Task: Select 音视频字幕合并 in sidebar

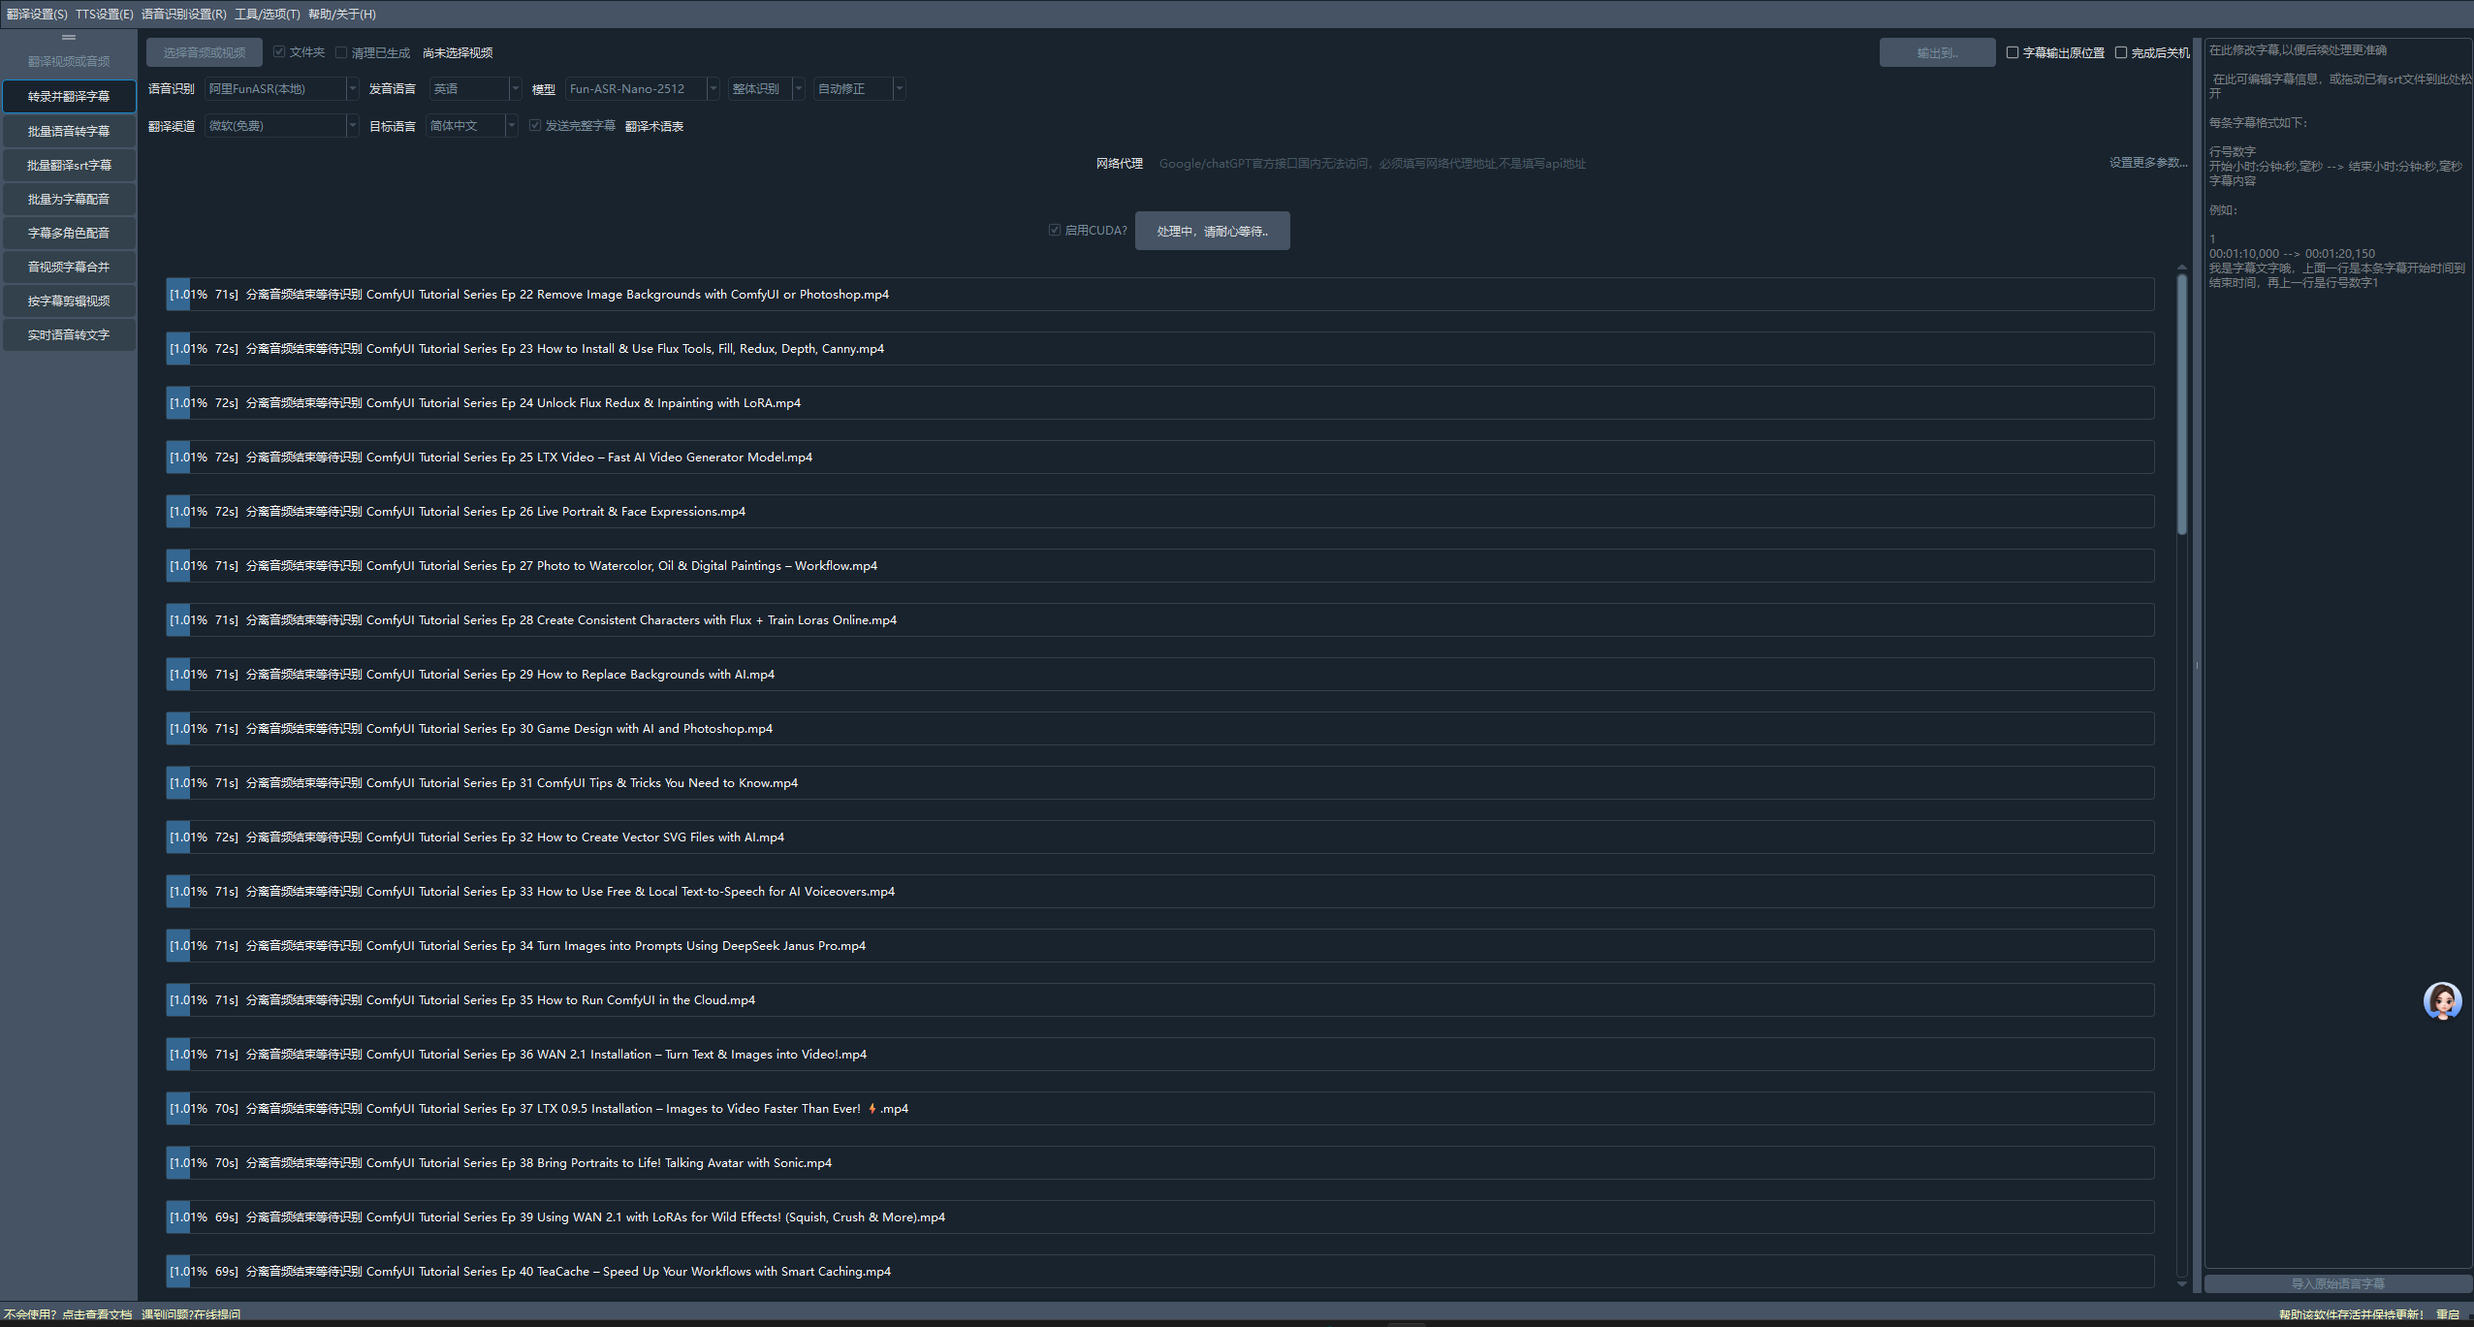Action: click(69, 267)
